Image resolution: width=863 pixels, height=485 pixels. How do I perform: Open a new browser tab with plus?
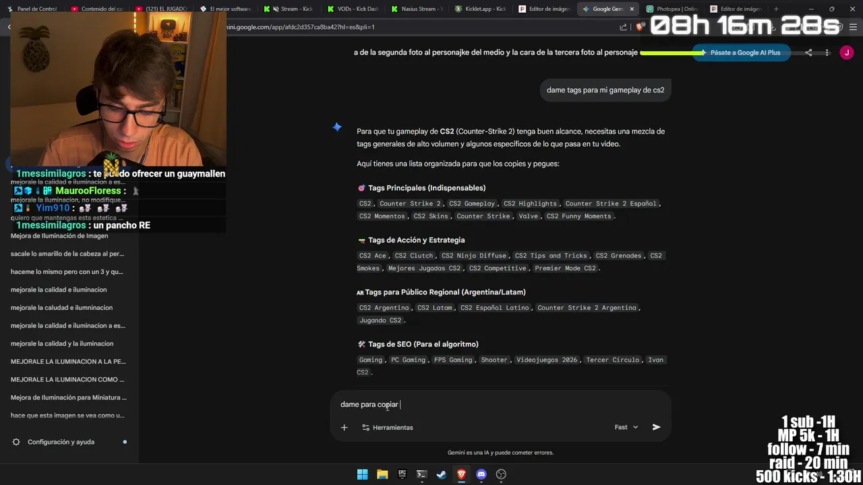click(x=776, y=9)
